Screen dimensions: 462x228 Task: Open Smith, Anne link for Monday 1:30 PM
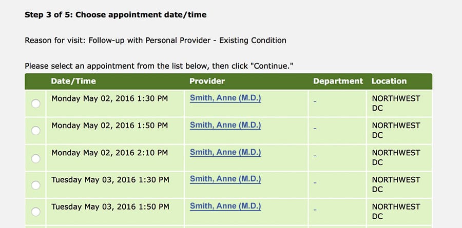coord(225,98)
